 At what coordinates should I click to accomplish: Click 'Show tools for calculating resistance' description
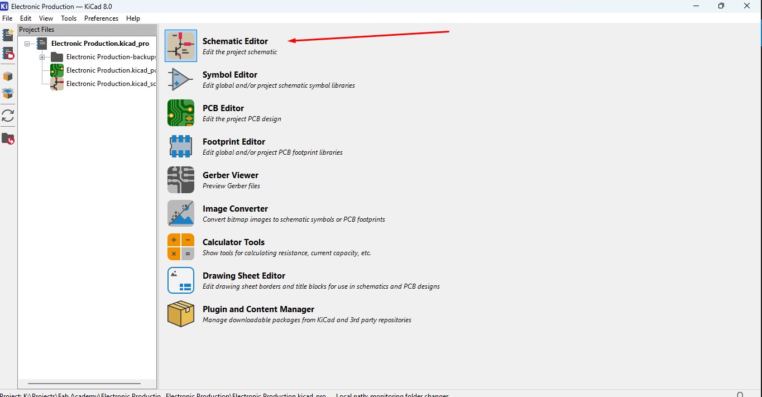(x=287, y=253)
